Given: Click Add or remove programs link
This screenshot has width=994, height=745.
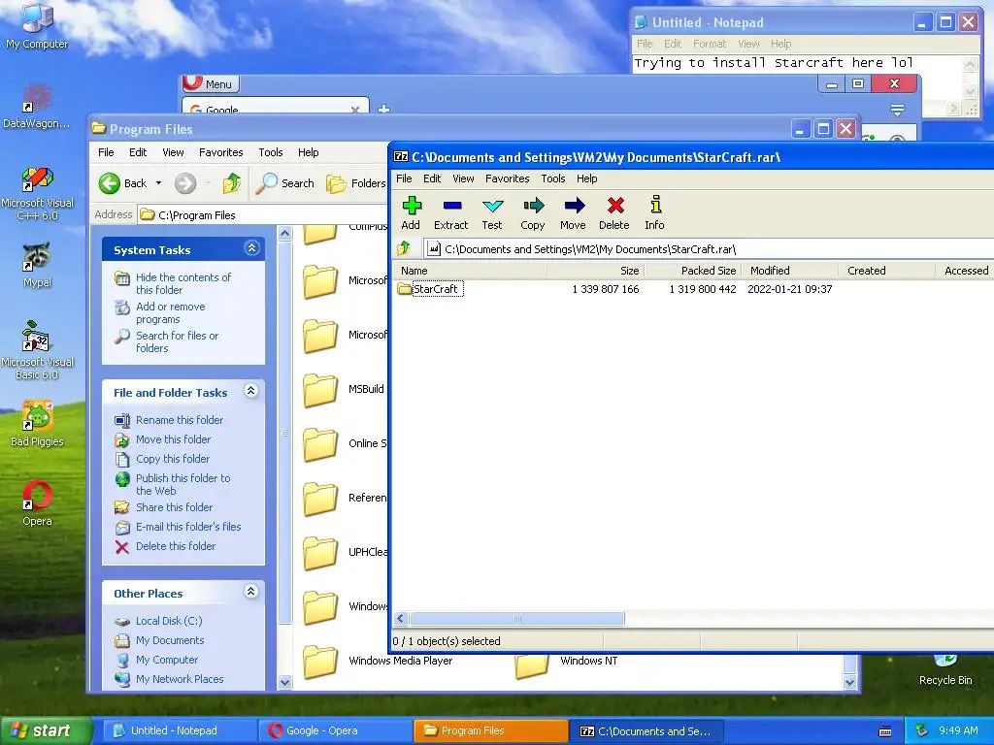Looking at the screenshot, I should pos(170,312).
